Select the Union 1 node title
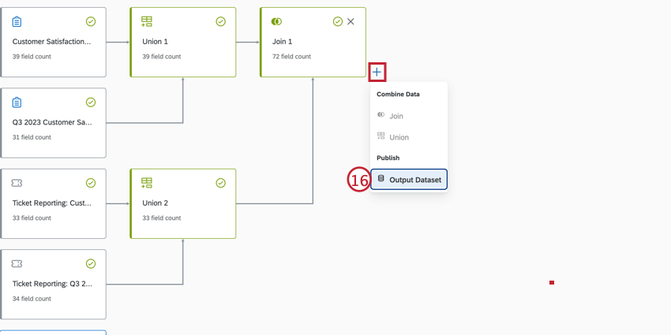This screenshot has width=671, height=335. pos(156,41)
